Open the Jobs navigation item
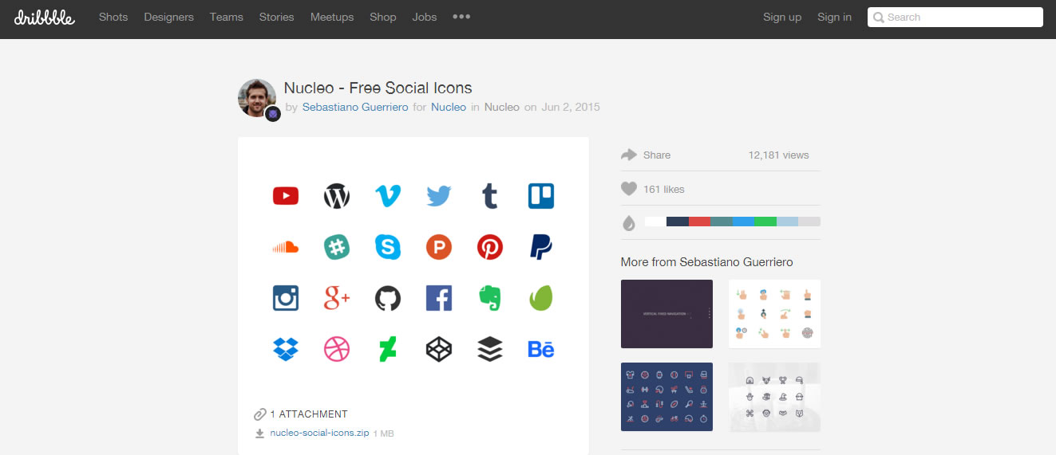1056x455 pixels. point(425,17)
